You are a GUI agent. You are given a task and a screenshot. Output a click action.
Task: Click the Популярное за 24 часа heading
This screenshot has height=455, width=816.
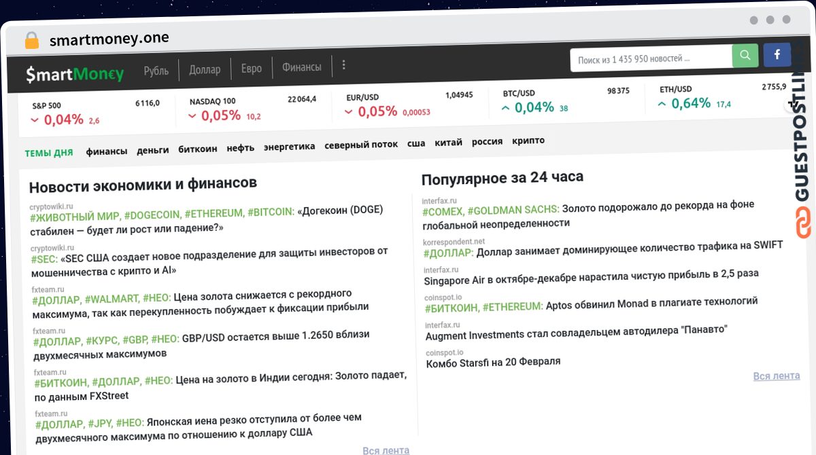[503, 179]
